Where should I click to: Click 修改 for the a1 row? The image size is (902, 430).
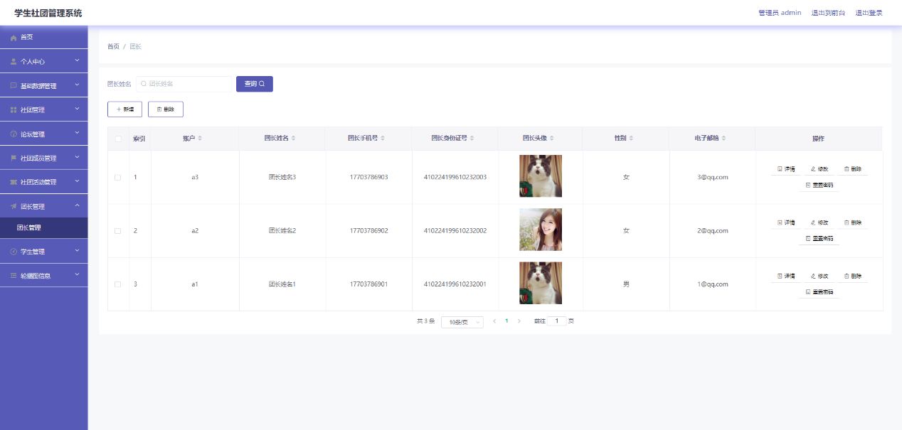[x=819, y=276]
